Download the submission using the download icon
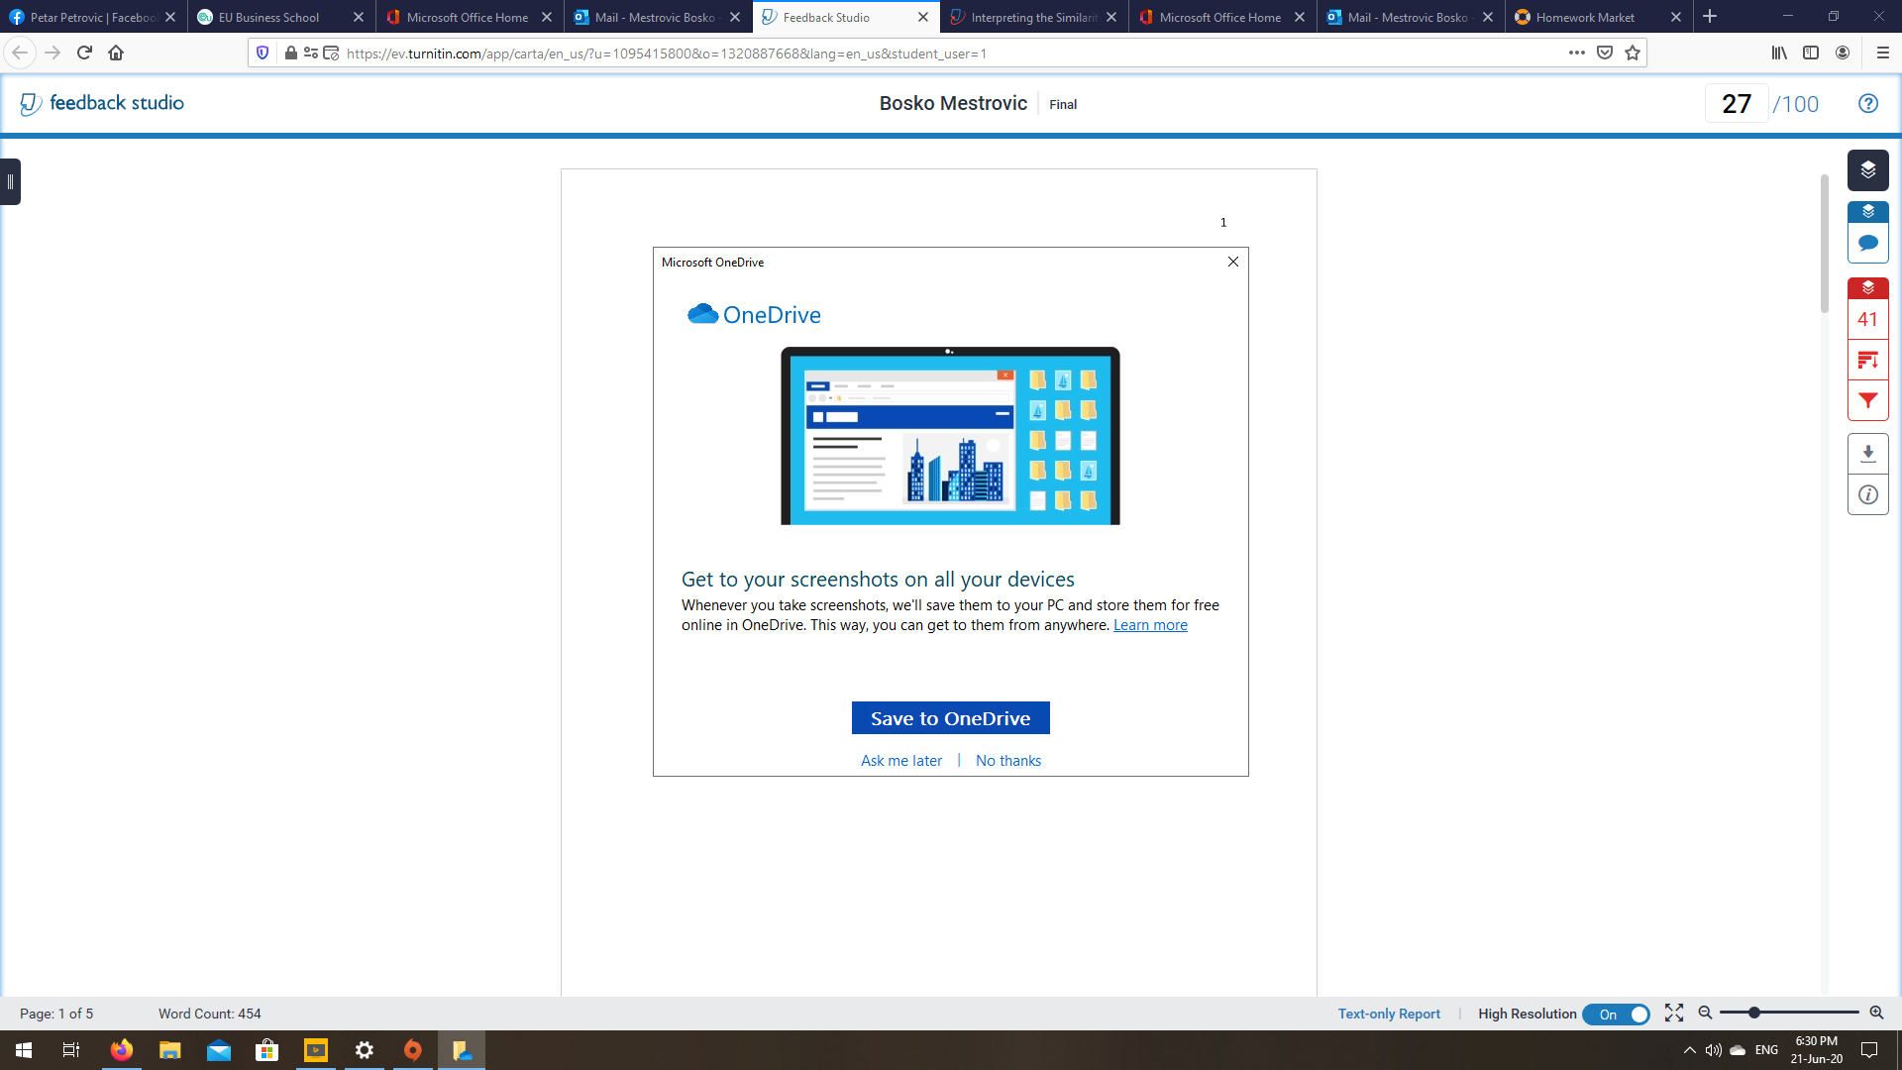1902x1070 pixels. click(1867, 454)
